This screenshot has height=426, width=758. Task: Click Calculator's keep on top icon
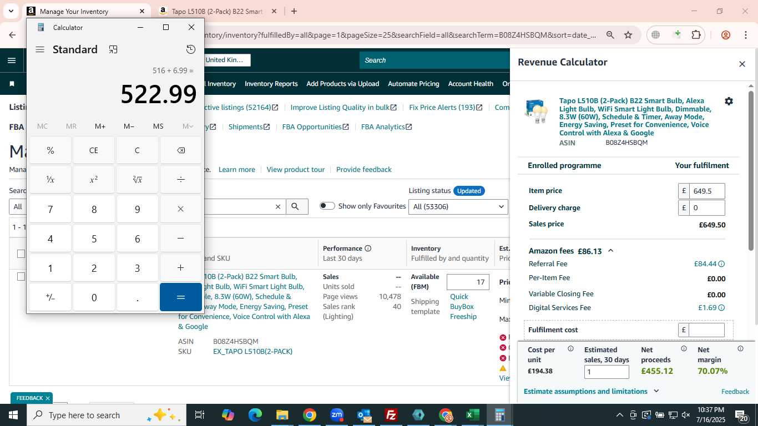113,49
